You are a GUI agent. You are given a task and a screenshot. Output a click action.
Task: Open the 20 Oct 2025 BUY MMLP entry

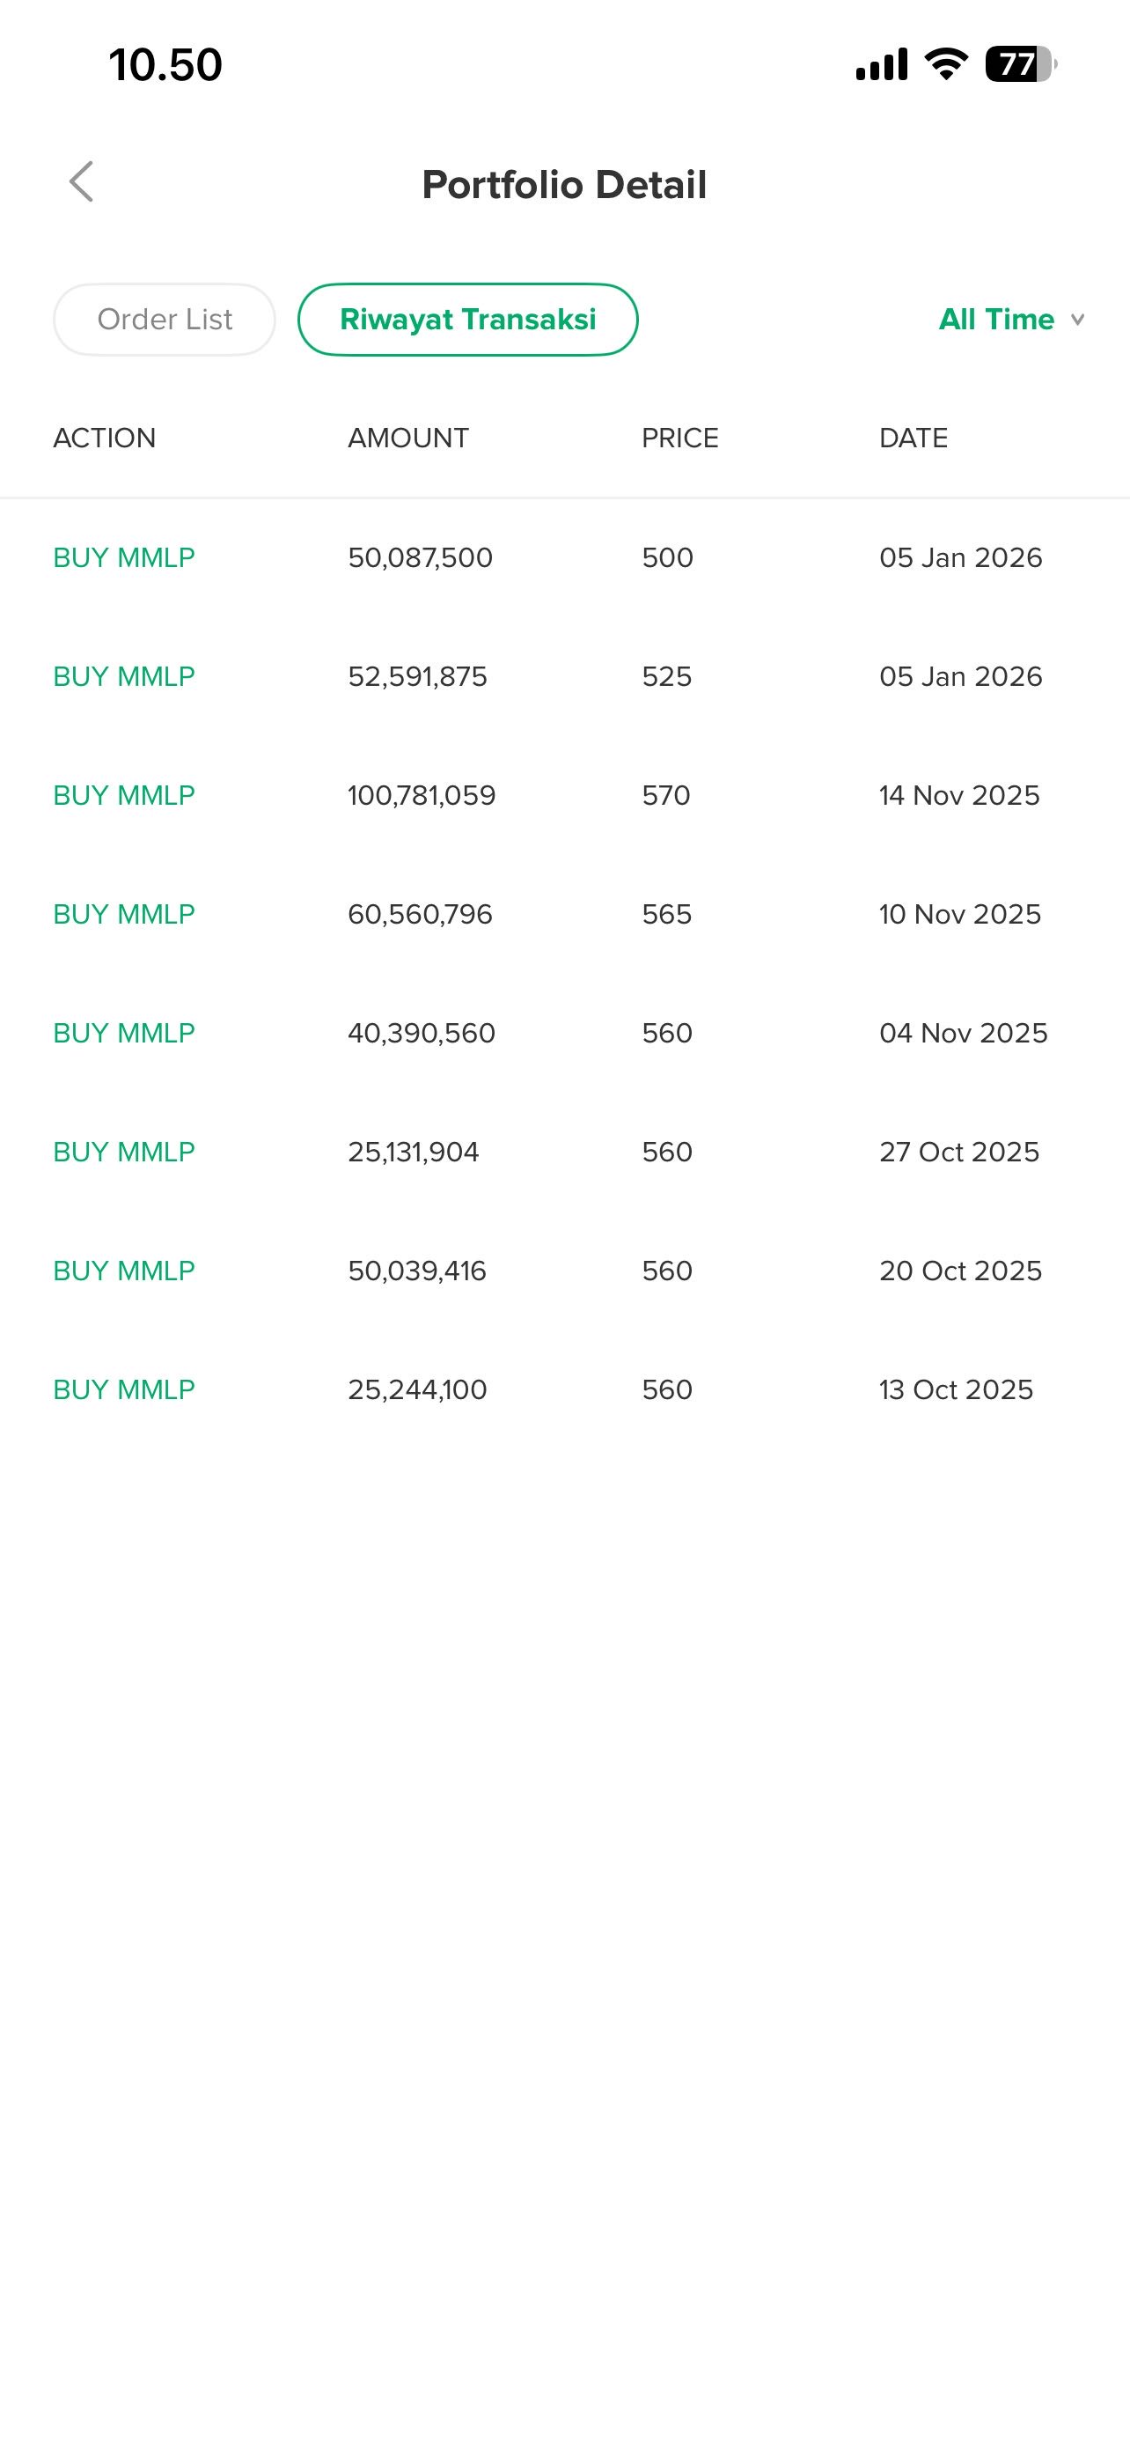[x=124, y=1271]
